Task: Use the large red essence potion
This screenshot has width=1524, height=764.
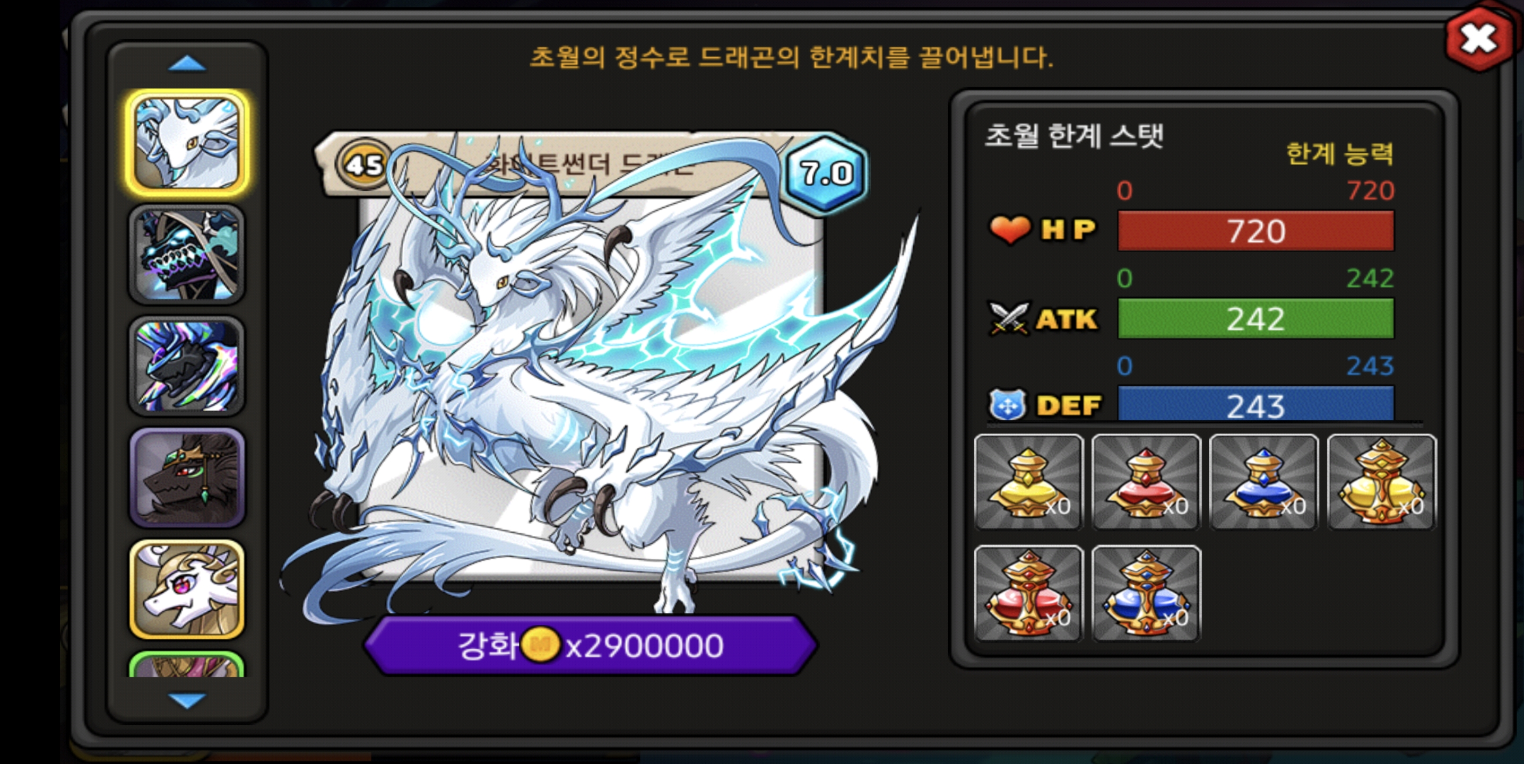Action: pos(1029,593)
